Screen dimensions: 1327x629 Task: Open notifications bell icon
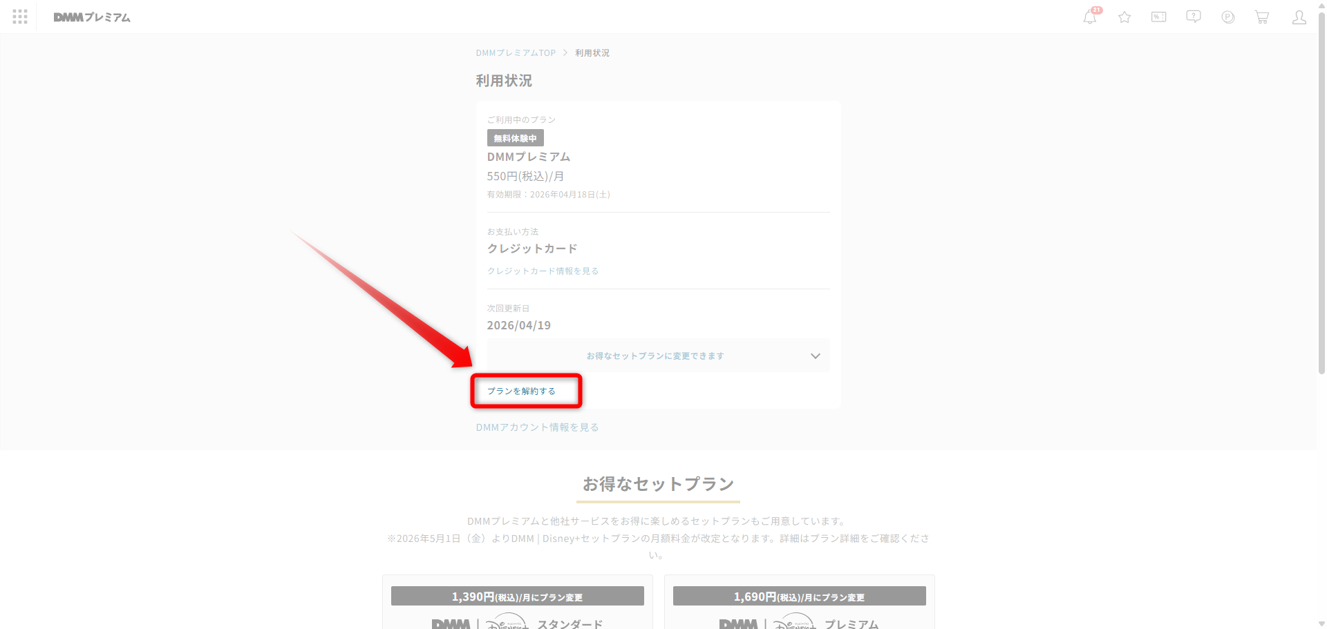click(1091, 17)
